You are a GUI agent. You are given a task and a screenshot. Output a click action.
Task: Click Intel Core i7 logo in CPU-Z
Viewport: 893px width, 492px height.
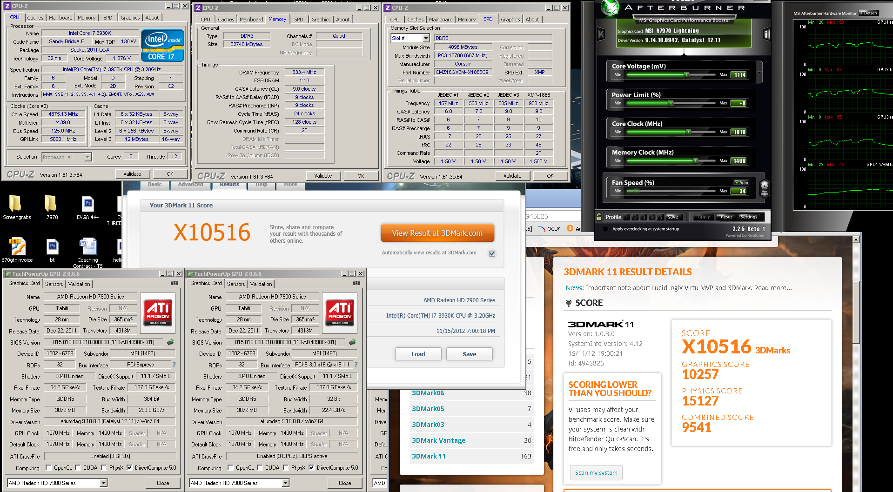[162, 46]
